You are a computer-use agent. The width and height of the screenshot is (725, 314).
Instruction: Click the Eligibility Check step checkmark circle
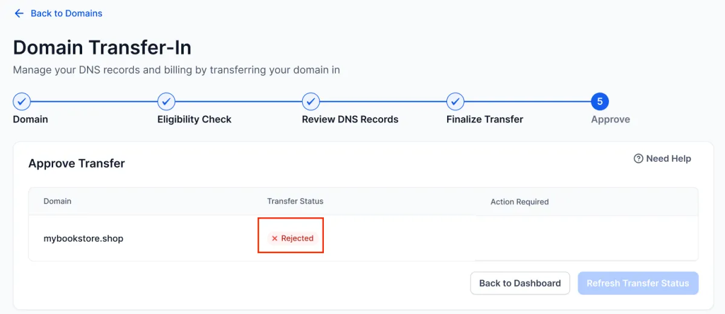(x=166, y=101)
